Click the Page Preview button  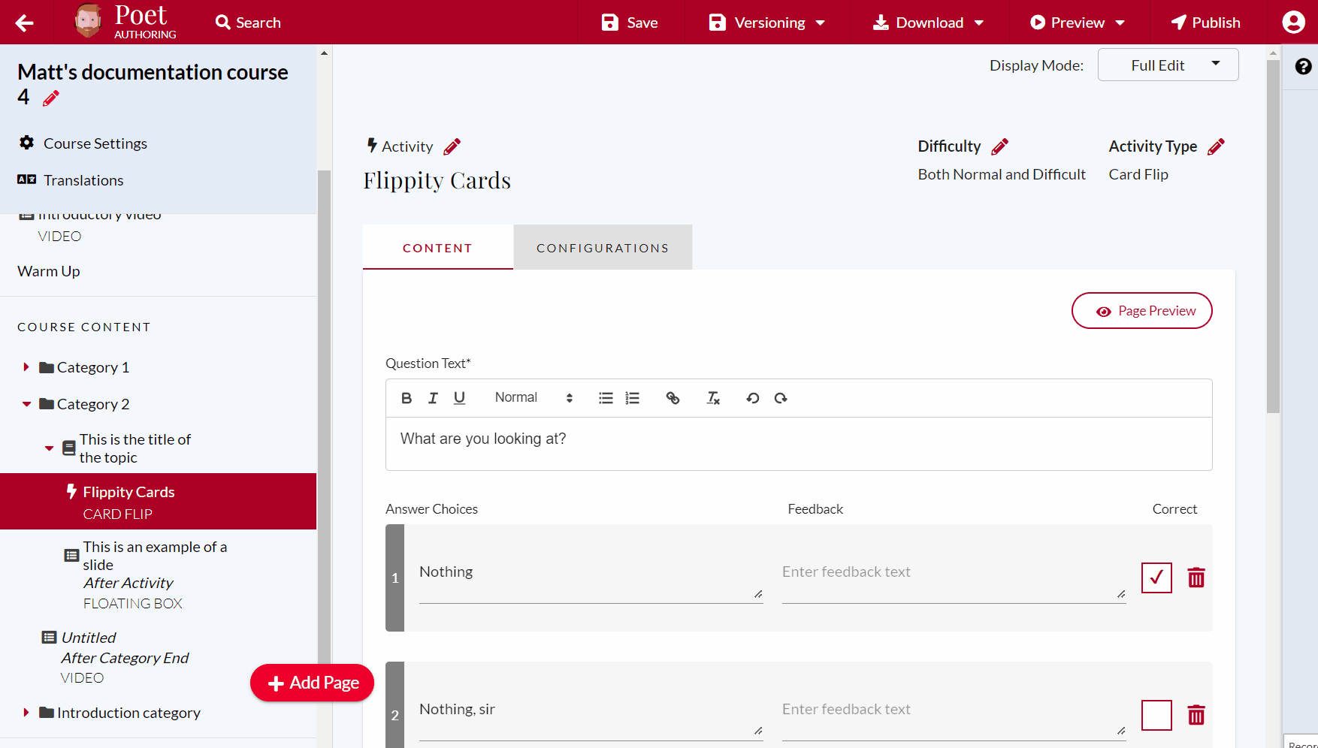[1141, 310]
